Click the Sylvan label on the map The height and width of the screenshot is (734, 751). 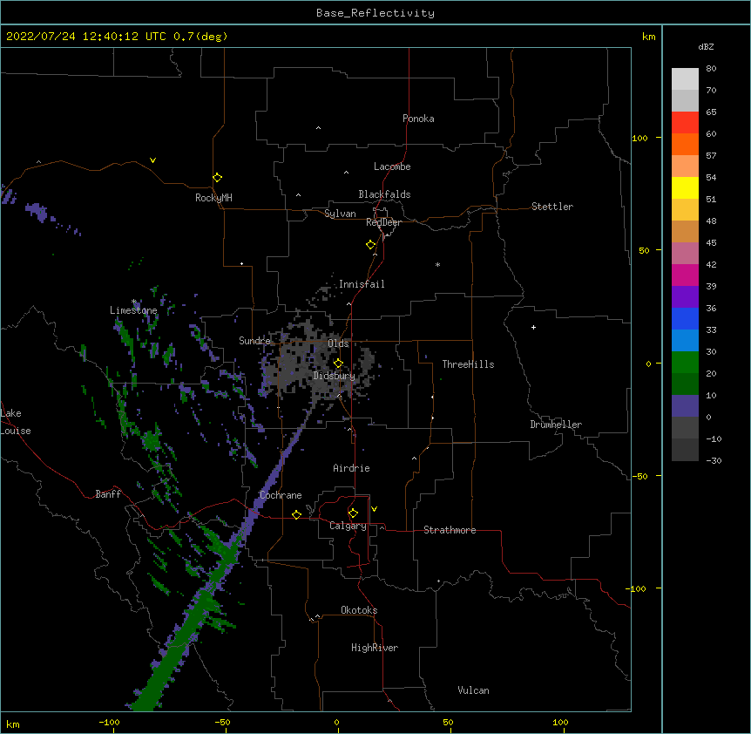[340, 214]
